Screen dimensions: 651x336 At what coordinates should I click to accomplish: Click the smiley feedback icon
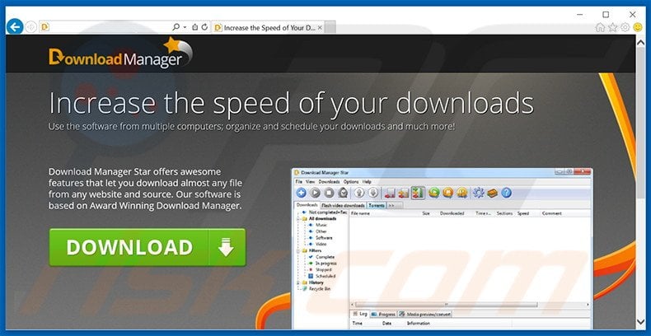637,28
